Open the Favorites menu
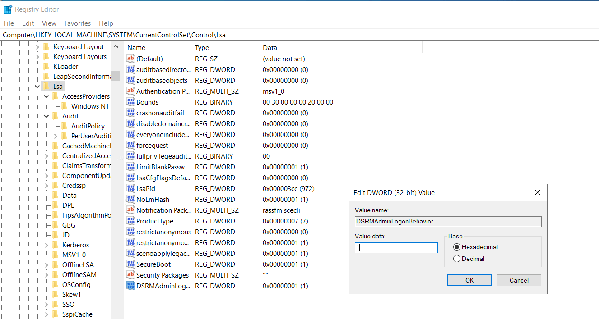Screen dimensions: 599x319 pos(78,23)
